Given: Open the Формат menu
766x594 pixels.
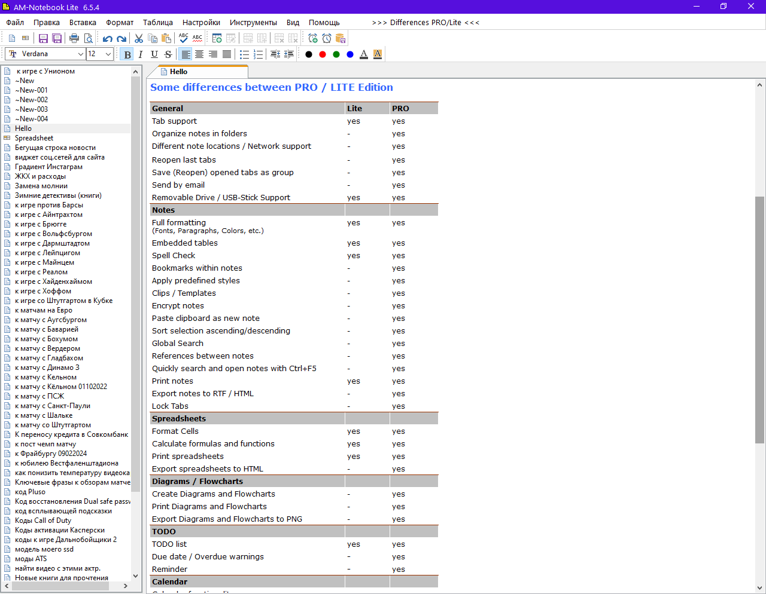Looking at the screenshot, I should click(120, 23).
